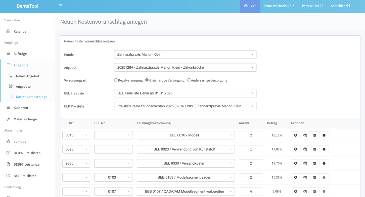365x197 pixels.
Task: Click Anzahl field for BEL 0023 row
Action: click(x=251, y=149)
